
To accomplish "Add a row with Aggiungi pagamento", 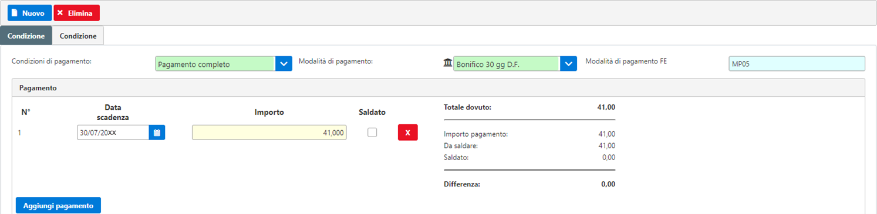I will (58, 206).
